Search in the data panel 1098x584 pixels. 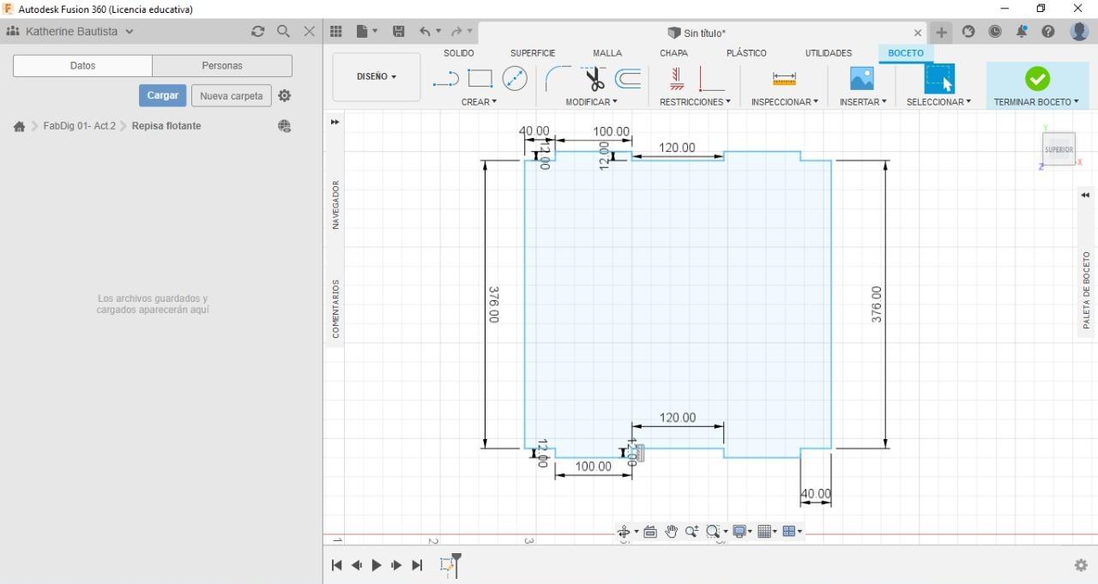(x=283, y=31)
